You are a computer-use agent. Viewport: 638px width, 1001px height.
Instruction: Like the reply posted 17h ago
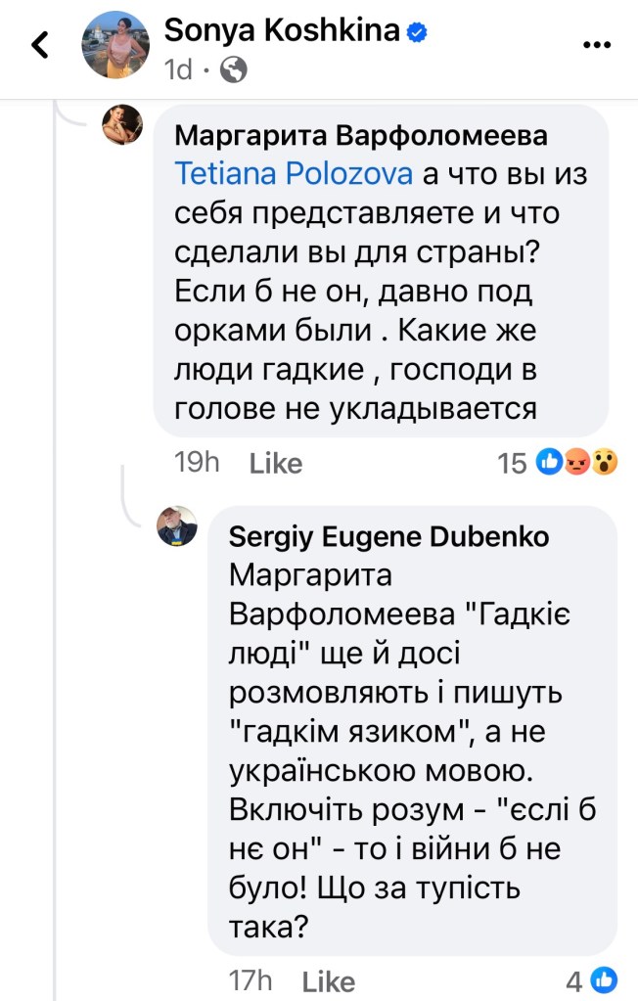click(x=330, y=980)
